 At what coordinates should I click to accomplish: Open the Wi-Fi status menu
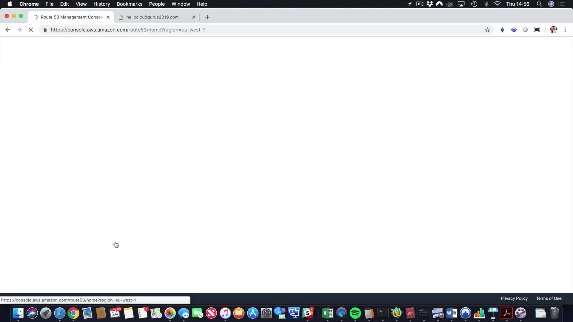point(497,4)
